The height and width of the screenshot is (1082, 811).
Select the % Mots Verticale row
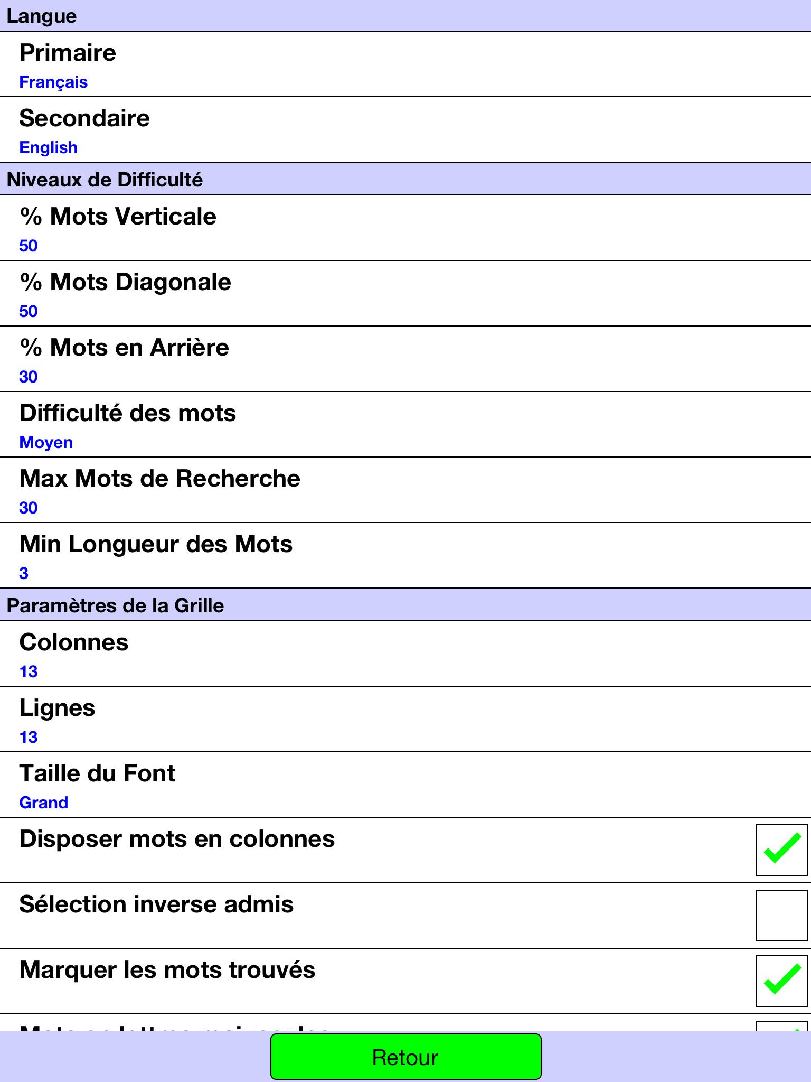coord(405,228)
